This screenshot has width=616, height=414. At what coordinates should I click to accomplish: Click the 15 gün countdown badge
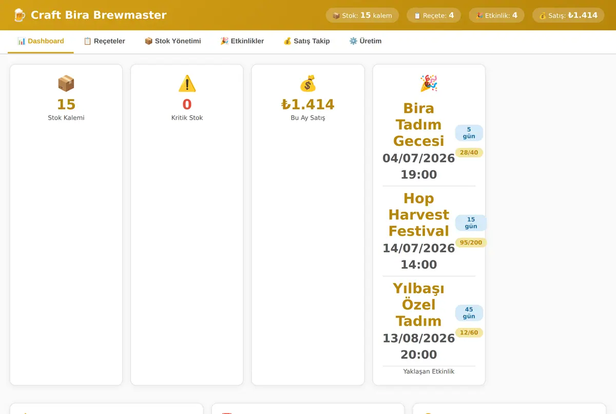click(471, 223)
